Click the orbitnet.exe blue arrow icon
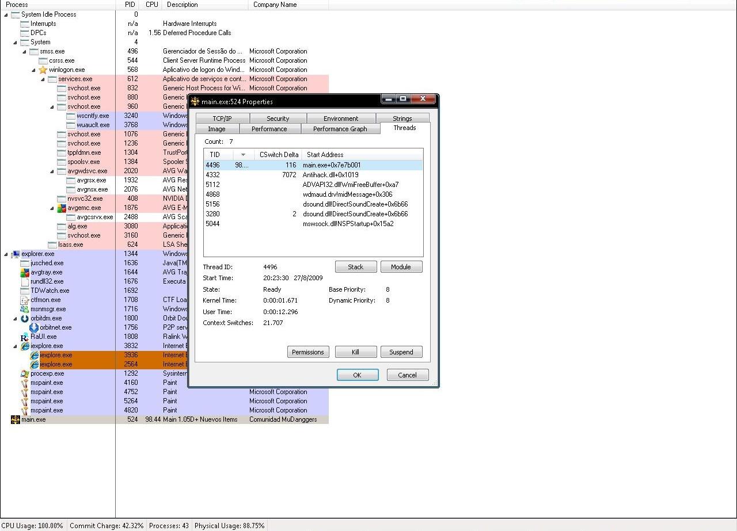Viewport: 737px width, 531px height. point(34,327)
